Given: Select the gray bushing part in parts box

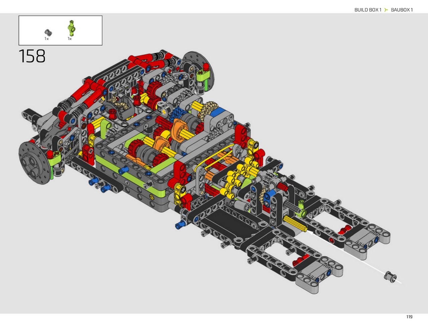Looking at the screenshot, I should tap(48, 33).
